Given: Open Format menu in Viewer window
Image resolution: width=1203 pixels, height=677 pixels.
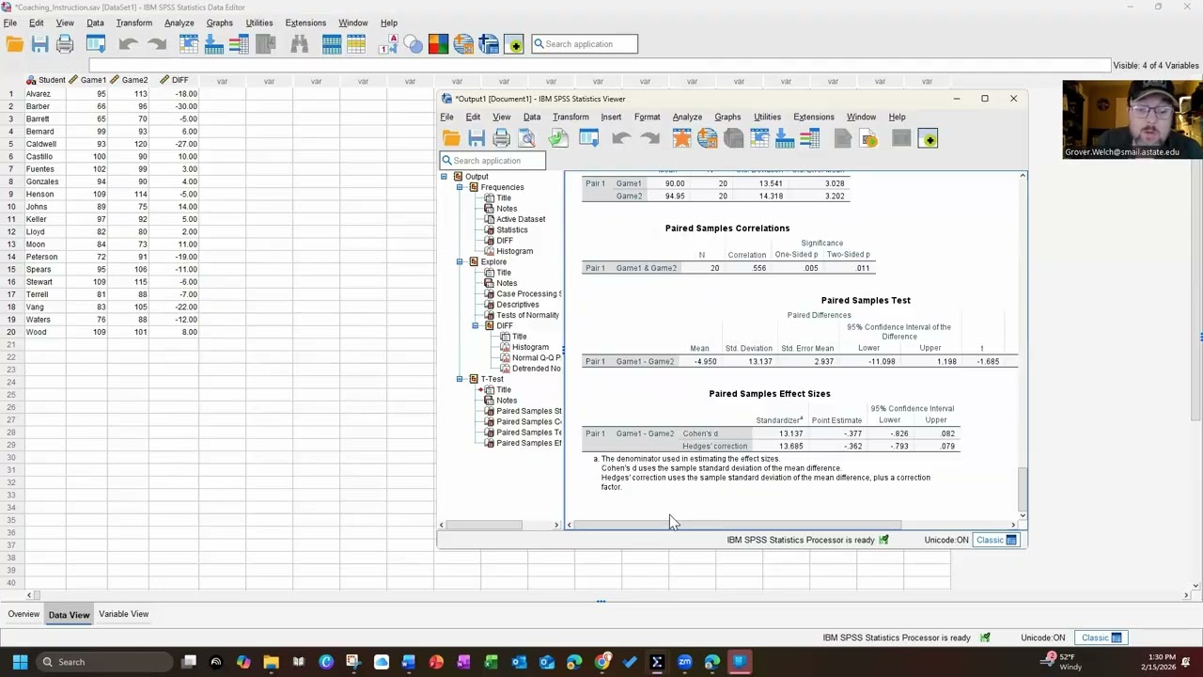Looking at the screenshot, I should tap(647, 118).
